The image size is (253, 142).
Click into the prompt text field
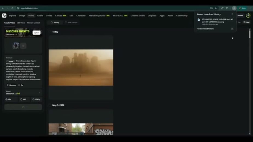23,70
